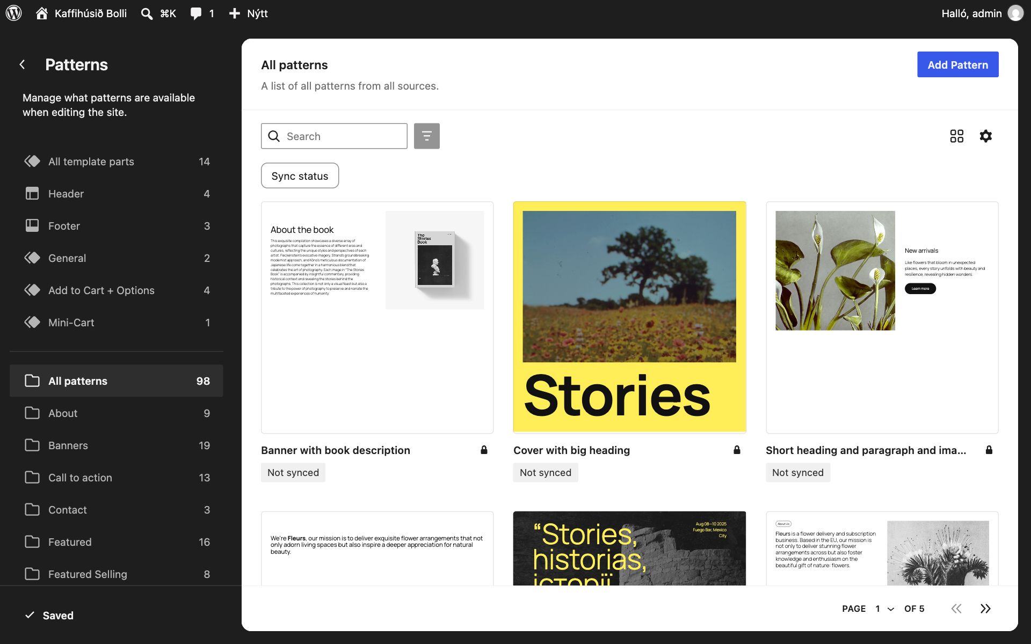
Task: Open Add to Cart + Options category
Action: 117,290
